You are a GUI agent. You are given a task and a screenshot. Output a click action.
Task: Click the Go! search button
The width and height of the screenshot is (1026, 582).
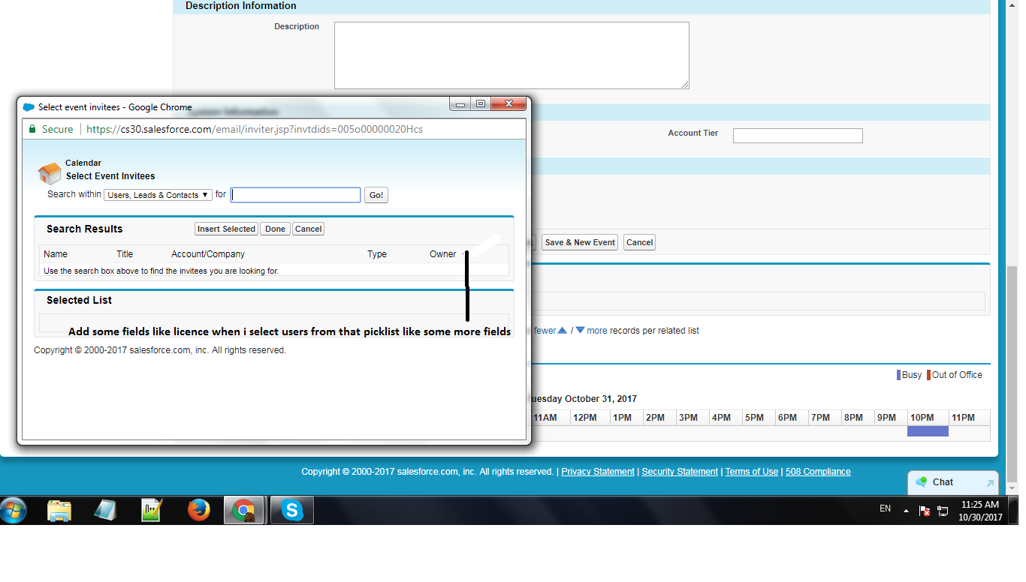(376, 195)
